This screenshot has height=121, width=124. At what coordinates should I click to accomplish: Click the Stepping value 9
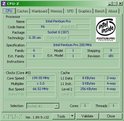[x=111, y=50]
